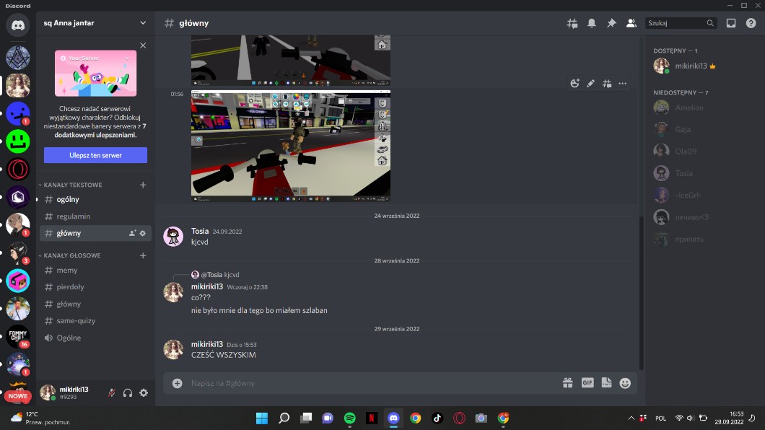Hide the member list

pyautogui.click(x=631, y=23)
